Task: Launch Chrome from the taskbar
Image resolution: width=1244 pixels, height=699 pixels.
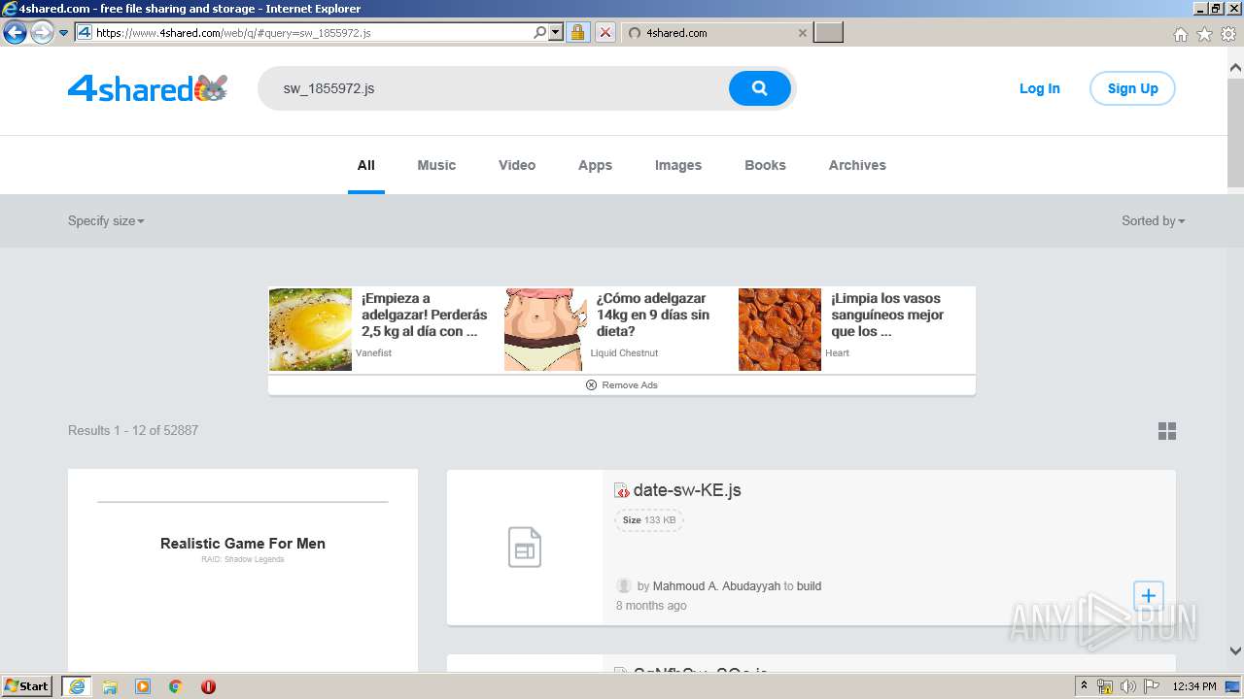Action: coord(176,686)
